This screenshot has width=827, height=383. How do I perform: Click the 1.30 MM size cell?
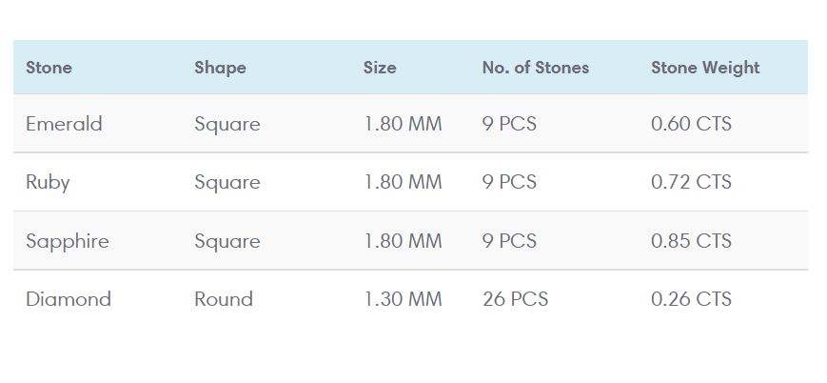403,299
